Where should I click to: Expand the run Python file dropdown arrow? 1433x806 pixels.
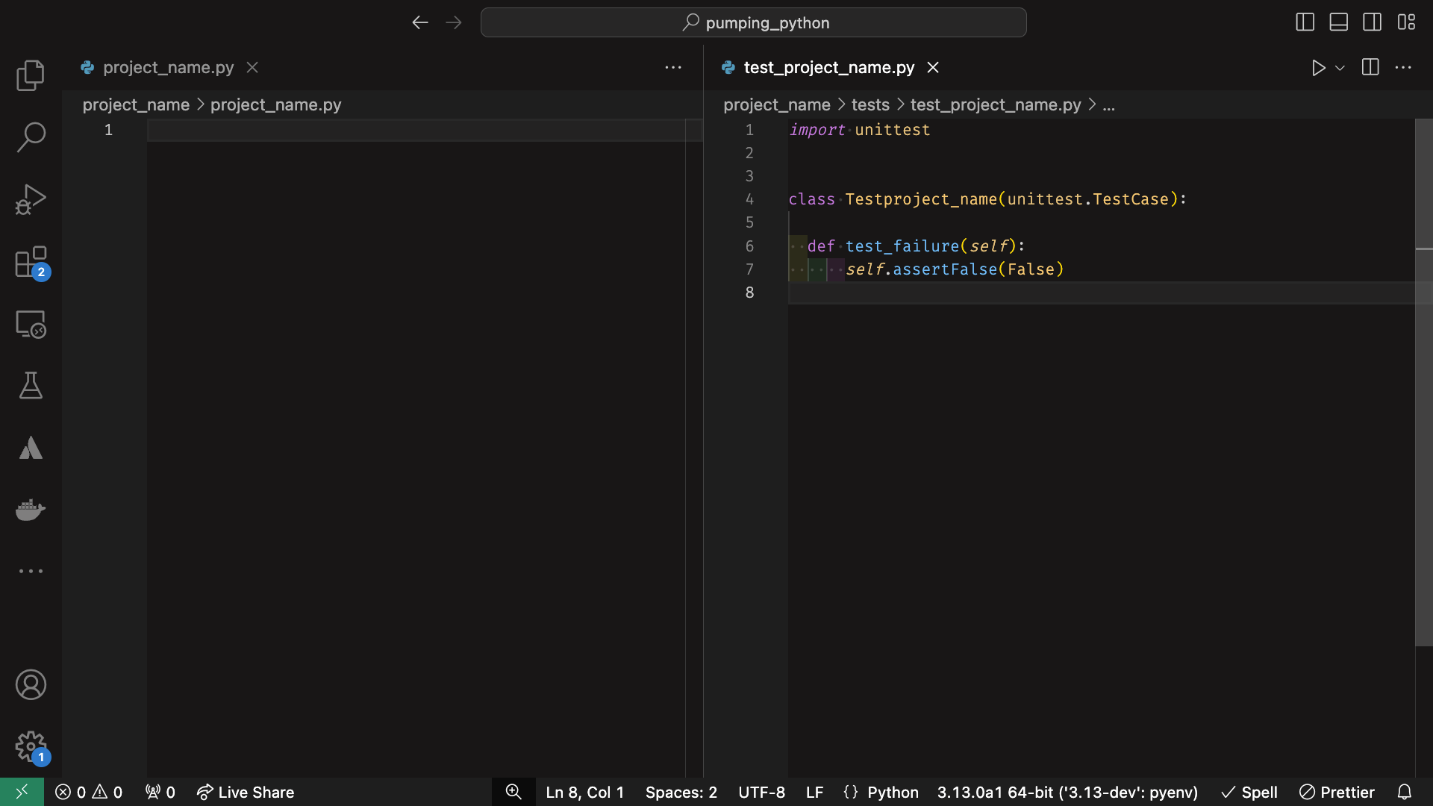click(x=1340, y=68)
